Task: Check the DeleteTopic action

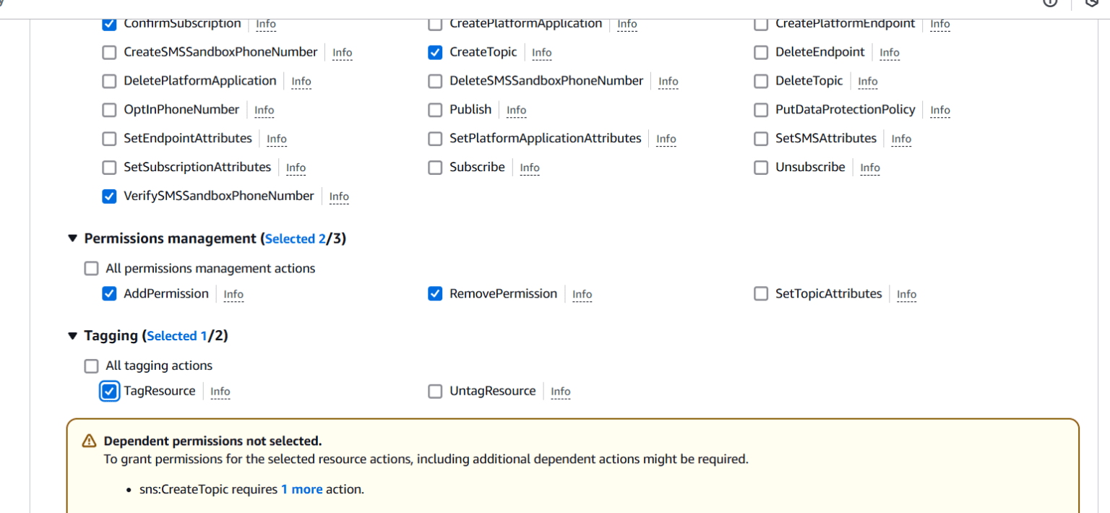Action: [x=761, y=81]
